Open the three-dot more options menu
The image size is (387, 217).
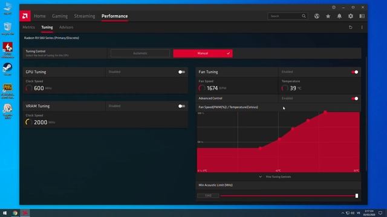[x=362, y=27]
